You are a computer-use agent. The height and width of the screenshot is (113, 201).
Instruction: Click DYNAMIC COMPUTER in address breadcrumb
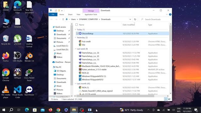tap(88, 19)
